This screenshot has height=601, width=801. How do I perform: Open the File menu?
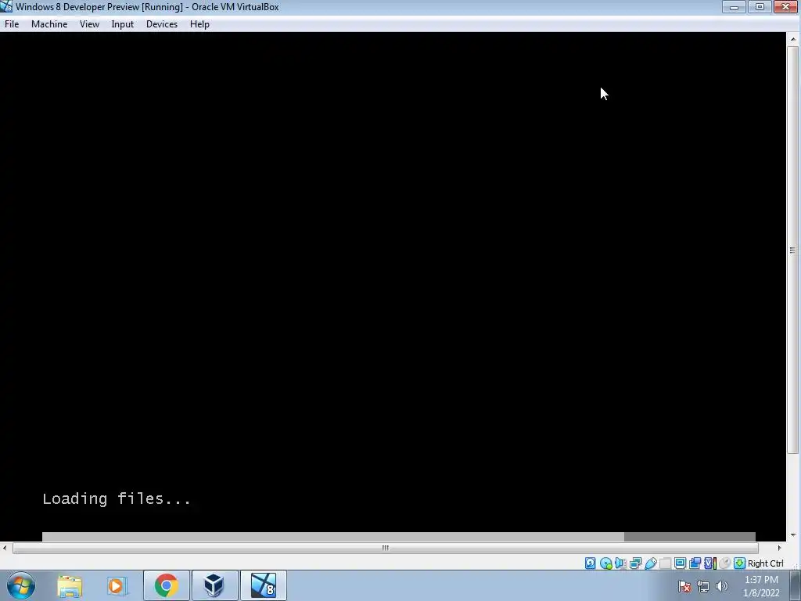pos(12,24)
